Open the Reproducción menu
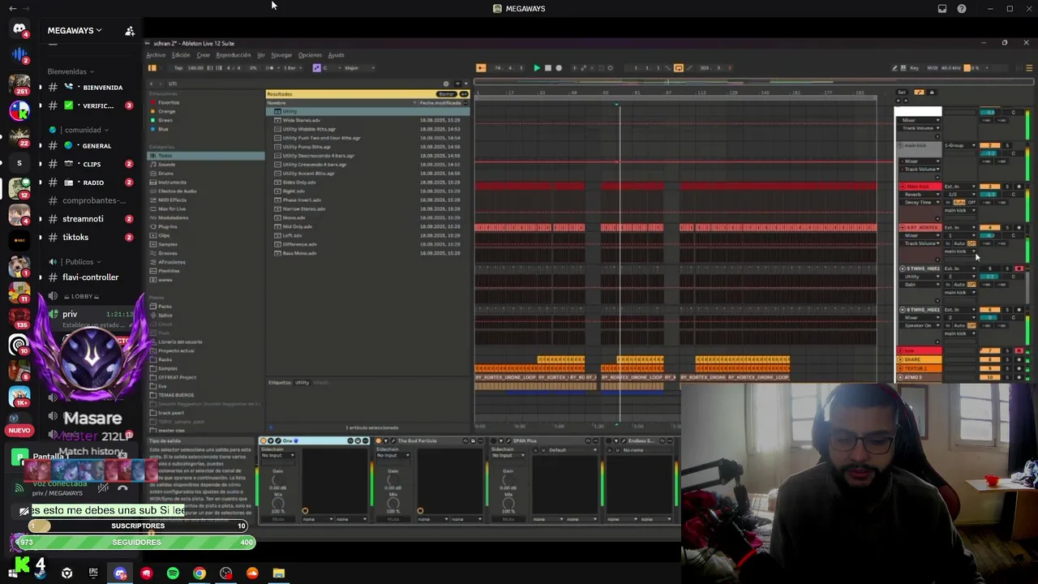The image size is (1038, 584). [234, 55]
